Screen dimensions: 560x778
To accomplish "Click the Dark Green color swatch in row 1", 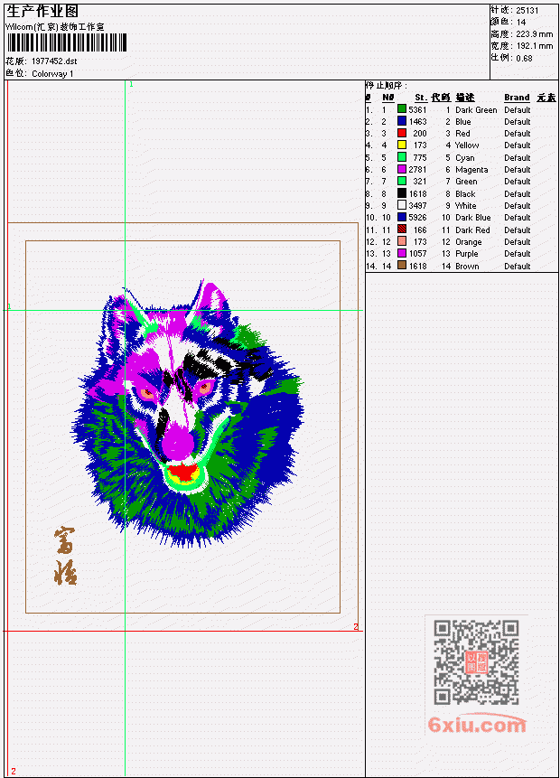I will (402, 109).
